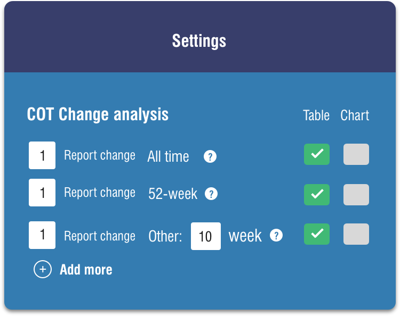Select the All time label
Screen dimensions: 400x316
click(x=168, y=156)
